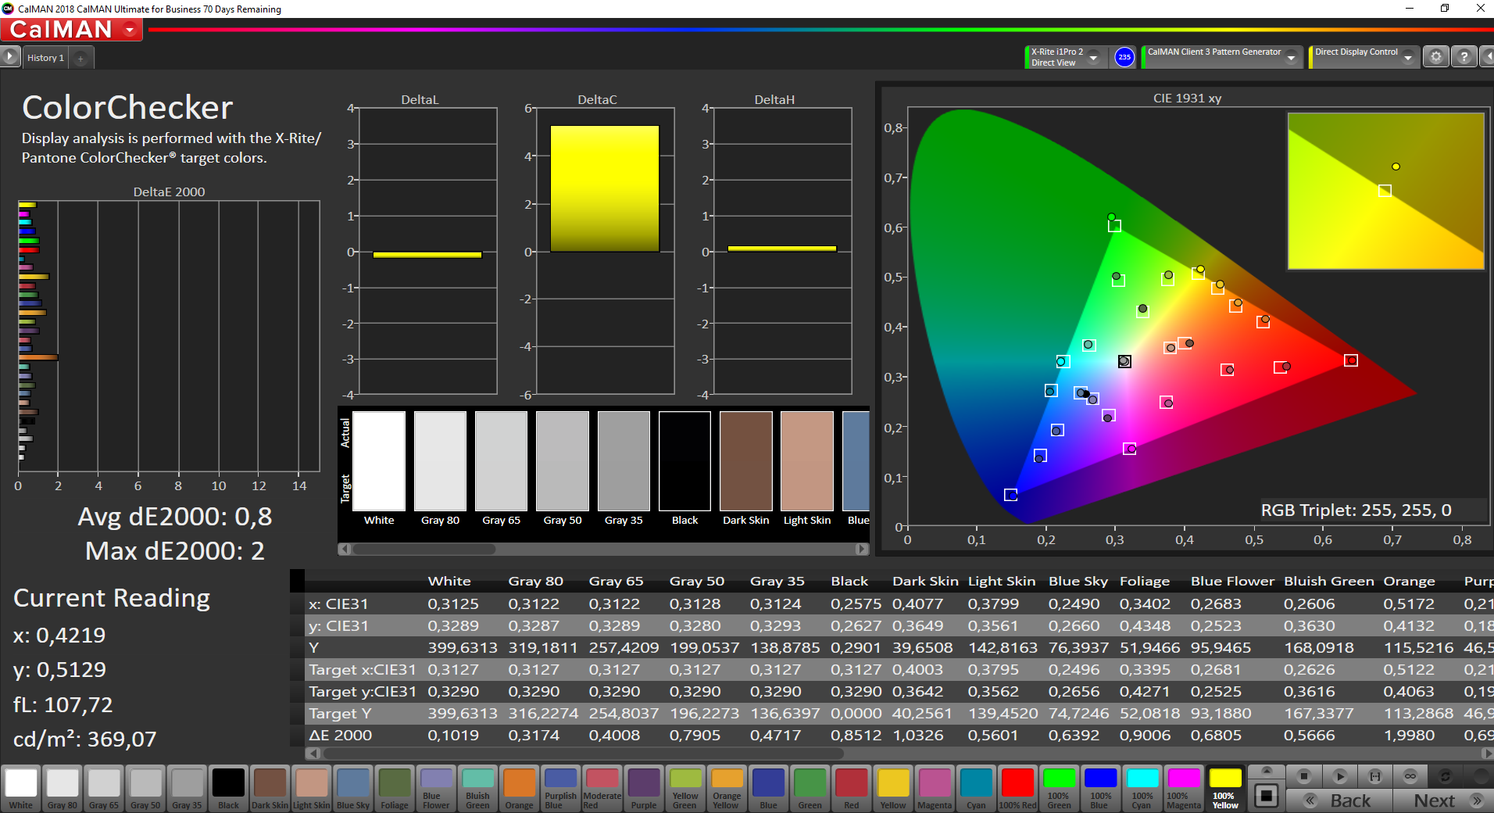Select the Gray 50 bottom patch

click(x=145, y=788)
